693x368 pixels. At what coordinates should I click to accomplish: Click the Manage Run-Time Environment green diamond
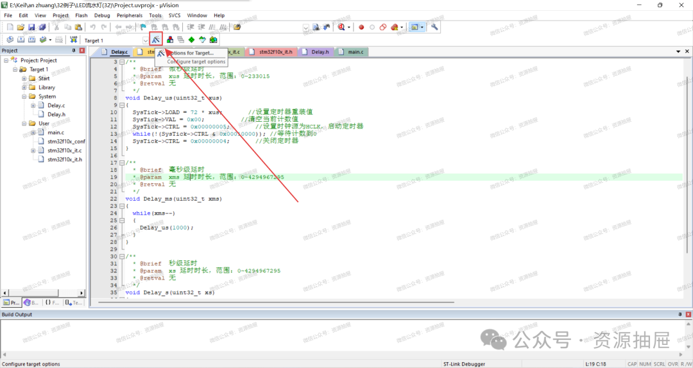click(x=191, y=40)
